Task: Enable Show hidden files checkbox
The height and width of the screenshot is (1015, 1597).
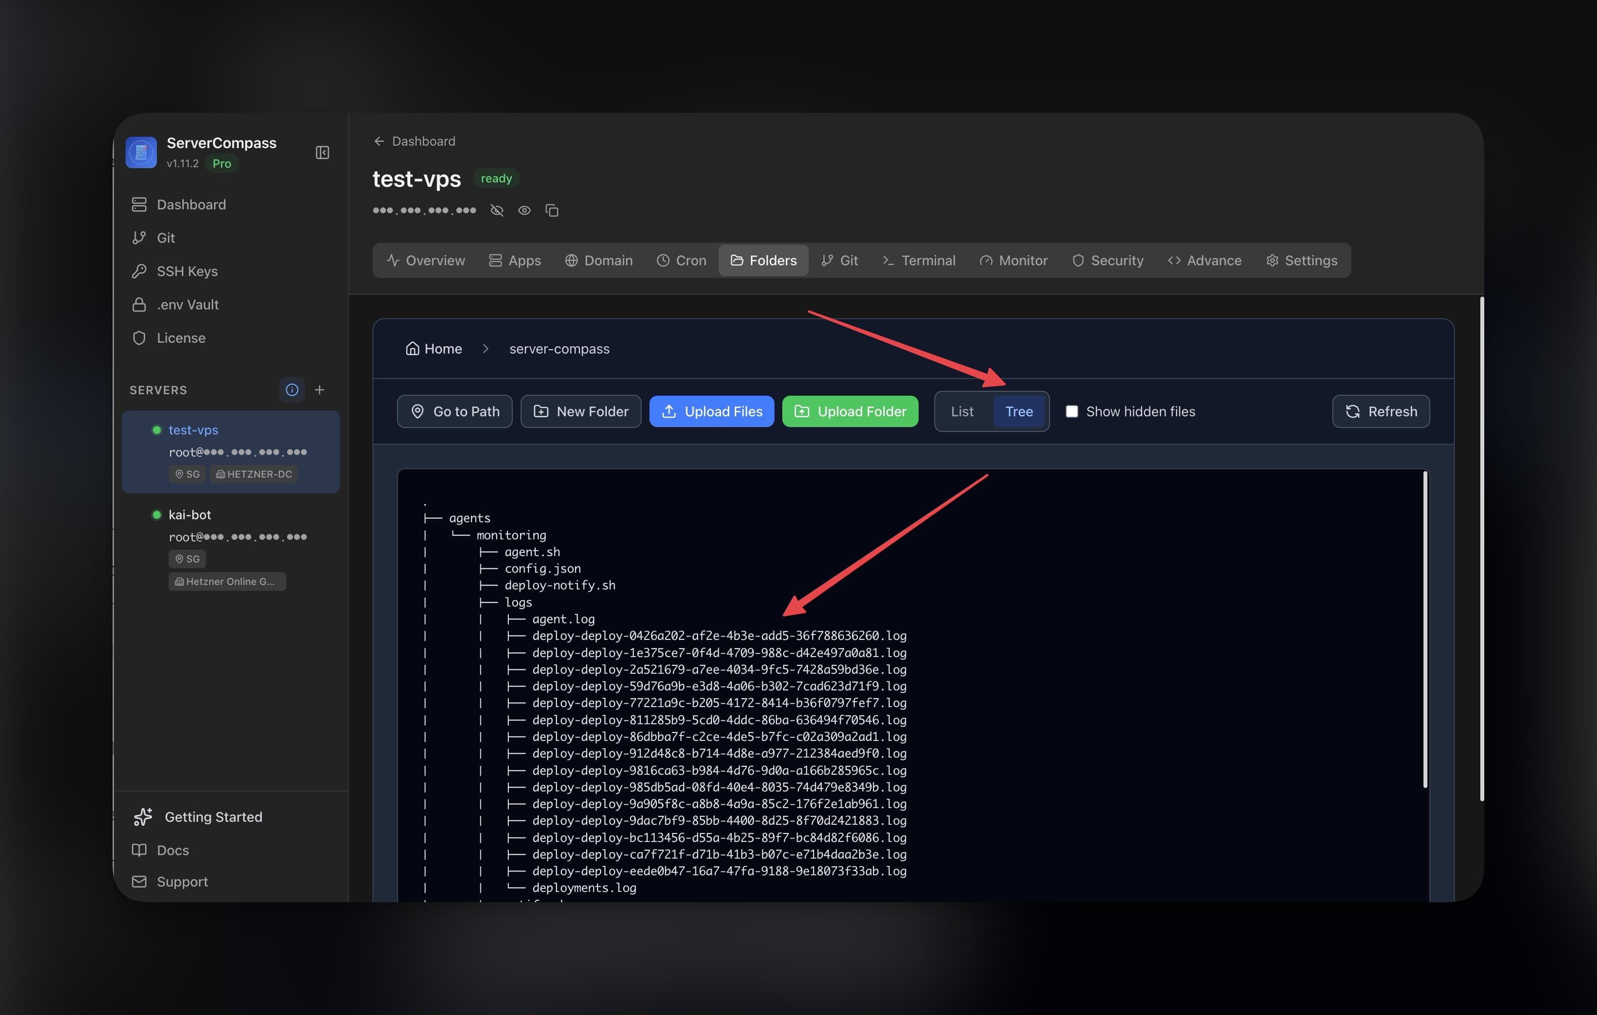Action: click(1072, 411)
